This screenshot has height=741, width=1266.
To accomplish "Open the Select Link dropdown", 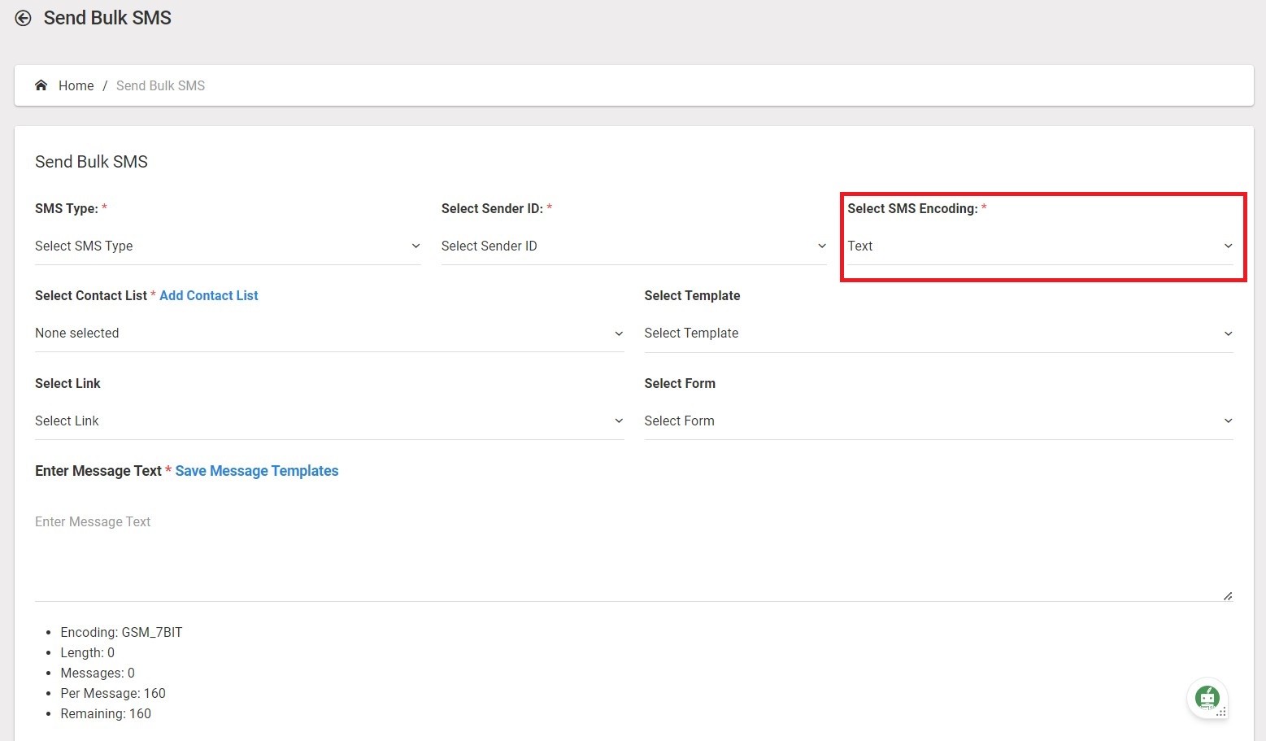I will click(328, 421).
